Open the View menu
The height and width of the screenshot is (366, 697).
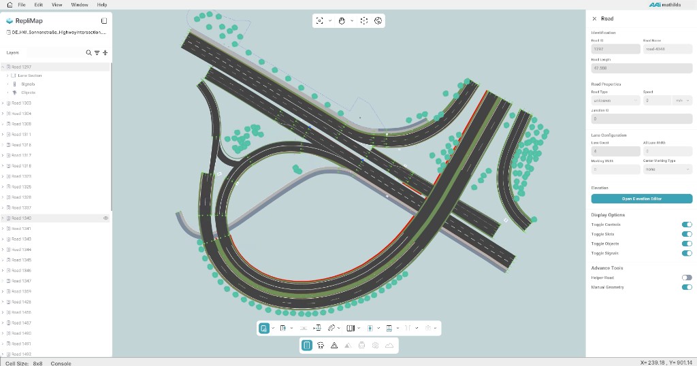[x=57, y=5]
